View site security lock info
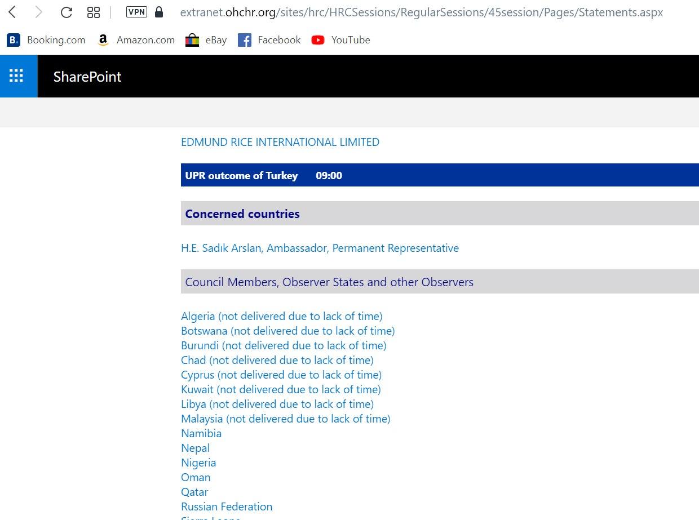Screen dimensions: 699x520 (159, 12)
